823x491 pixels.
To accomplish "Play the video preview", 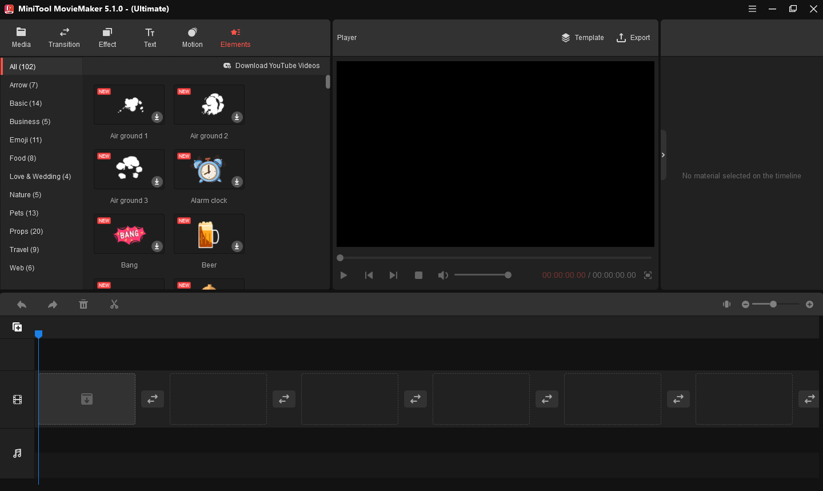I will (343, 276).
